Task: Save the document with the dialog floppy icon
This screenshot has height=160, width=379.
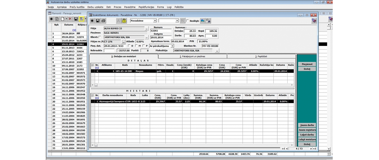Action: 98,21
